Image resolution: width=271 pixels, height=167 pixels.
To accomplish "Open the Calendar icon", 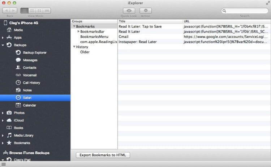I will point(18,105).
